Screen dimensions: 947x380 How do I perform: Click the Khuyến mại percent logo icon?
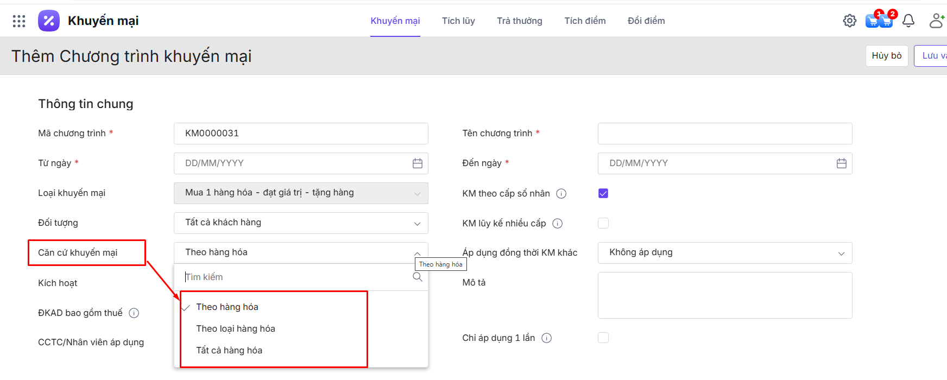coord(49,21)
